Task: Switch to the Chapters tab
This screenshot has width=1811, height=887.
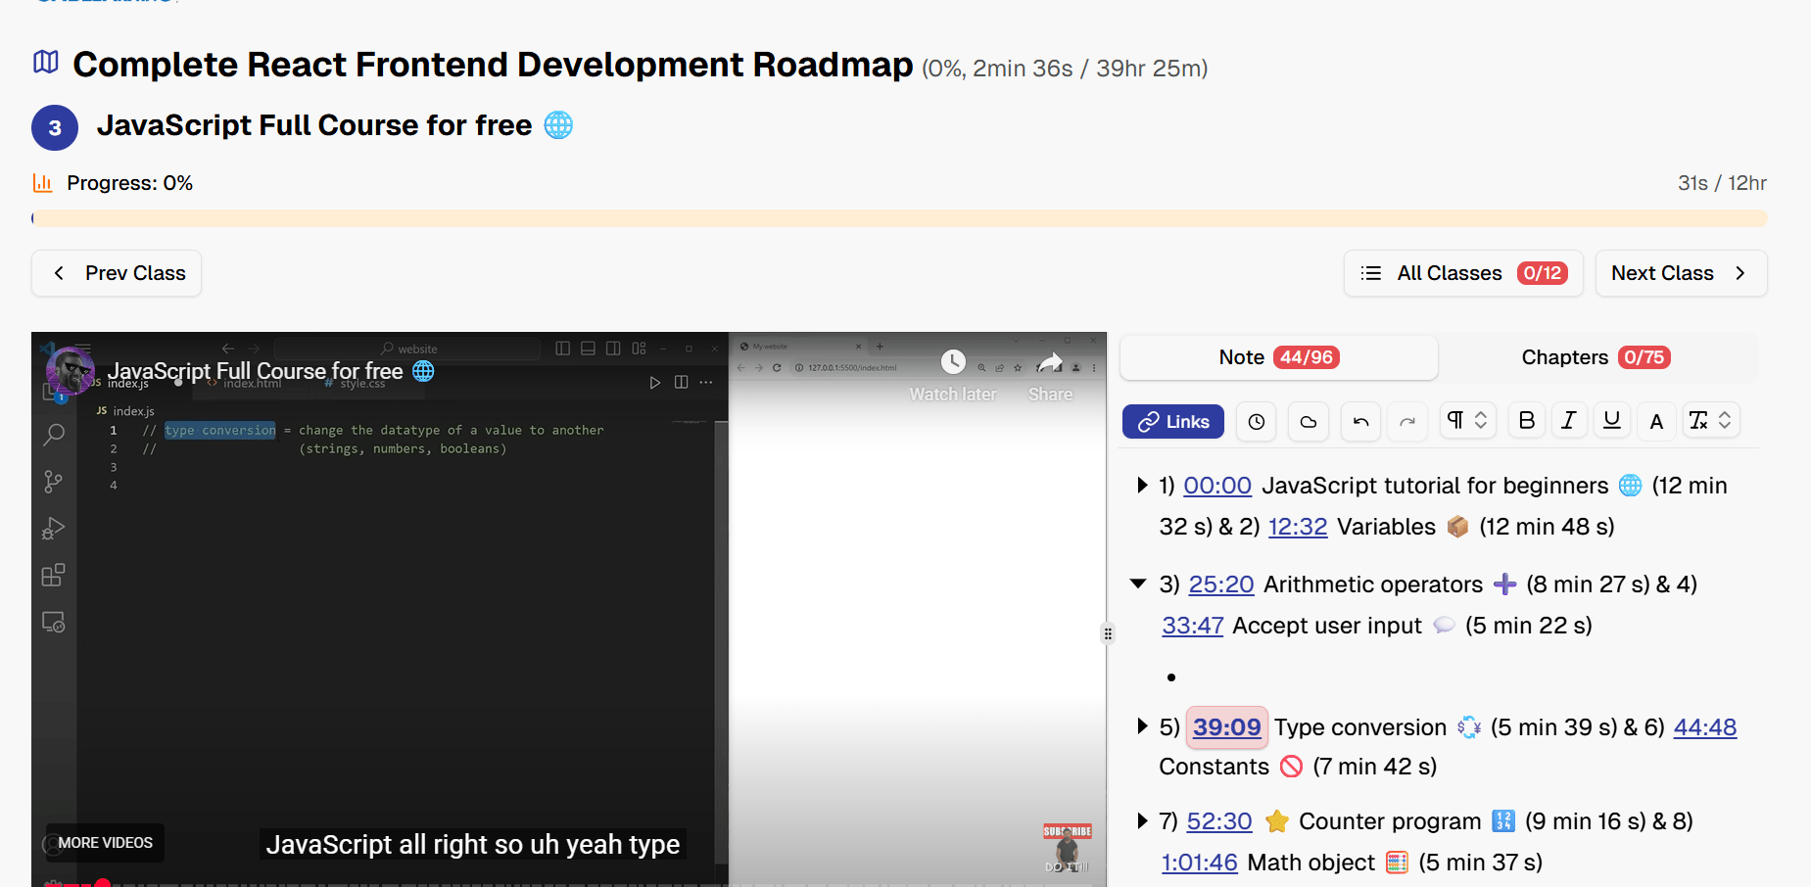Action: [1595, 357]
